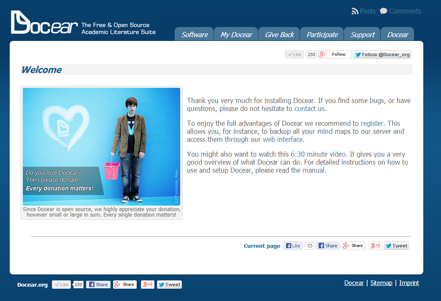Click the Current page label
The width and height of the screenshot is (441, 301).
[262, 246]
